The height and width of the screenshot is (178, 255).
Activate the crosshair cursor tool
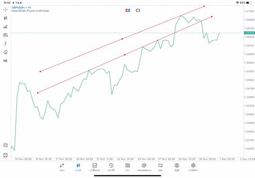tap(5, 9)
